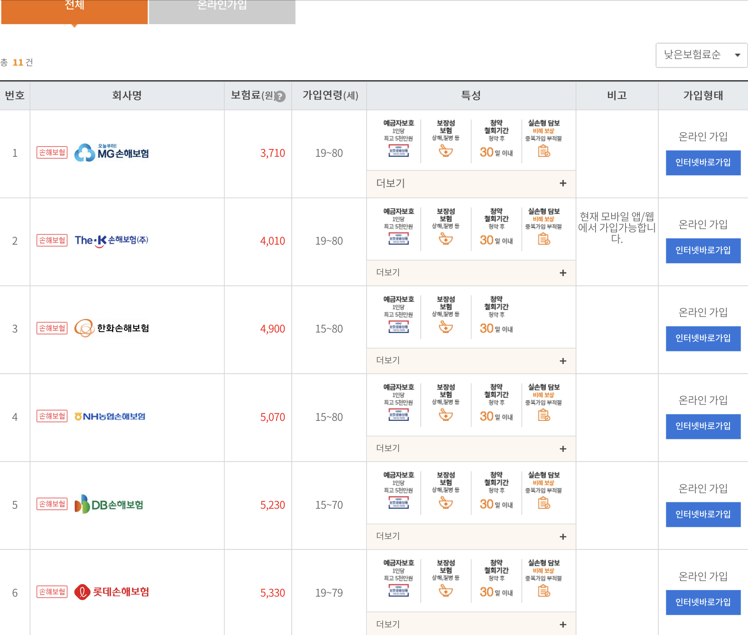This screenshot has height=635, width=748.
Task: Click the 총 11 건 result count
Action: click(x=17, y=62)
